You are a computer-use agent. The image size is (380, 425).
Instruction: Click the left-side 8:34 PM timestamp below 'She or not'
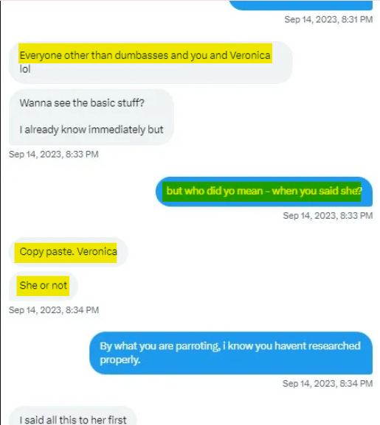(x=54, y=310)
